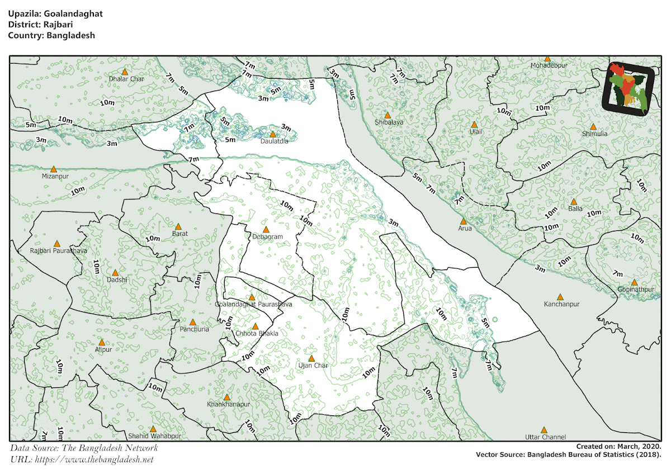This screenshot has height=474, width=671.
Task: Click the Alipur triangle marker
Action: (102, 342)
